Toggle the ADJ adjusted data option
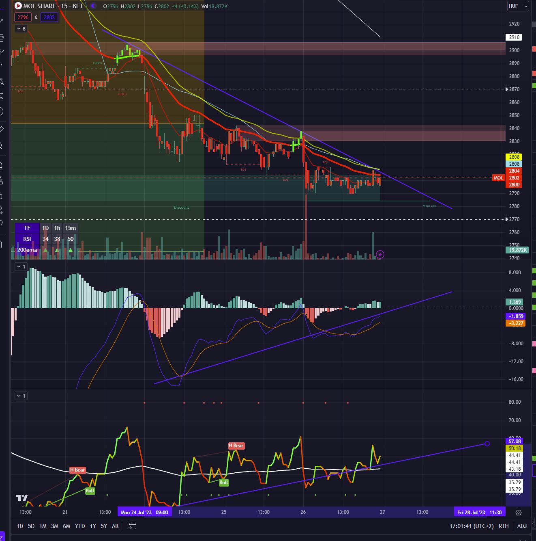This screenshot has width=536, height=541. coord(522,526)
